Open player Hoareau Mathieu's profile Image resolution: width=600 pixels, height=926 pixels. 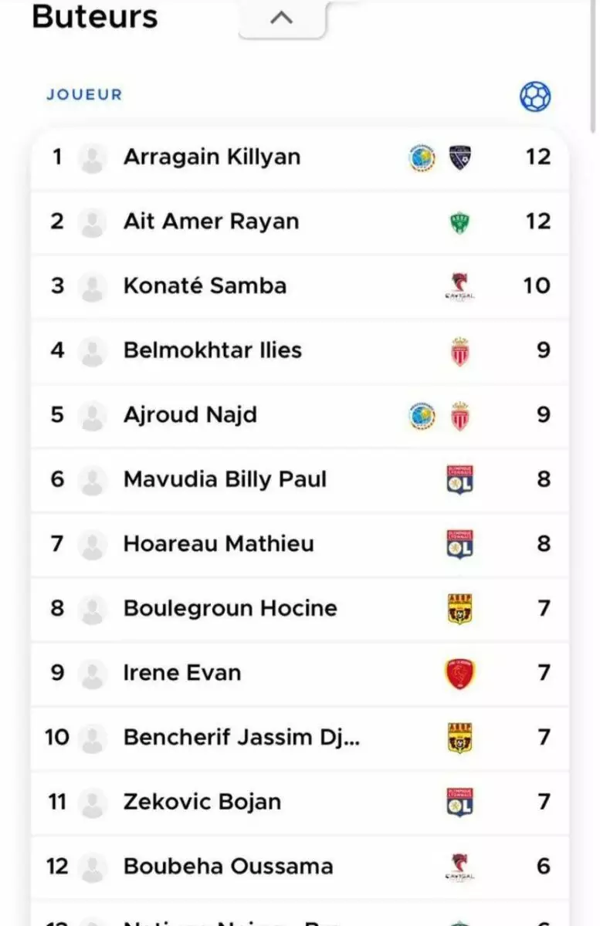coord(219,544)
